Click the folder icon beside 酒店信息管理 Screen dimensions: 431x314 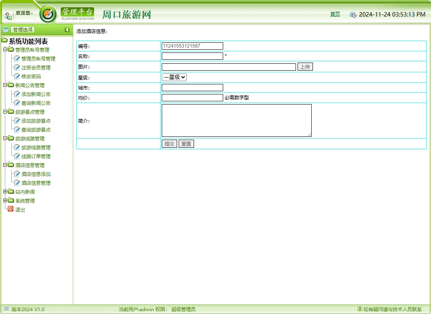click(11, 165)
